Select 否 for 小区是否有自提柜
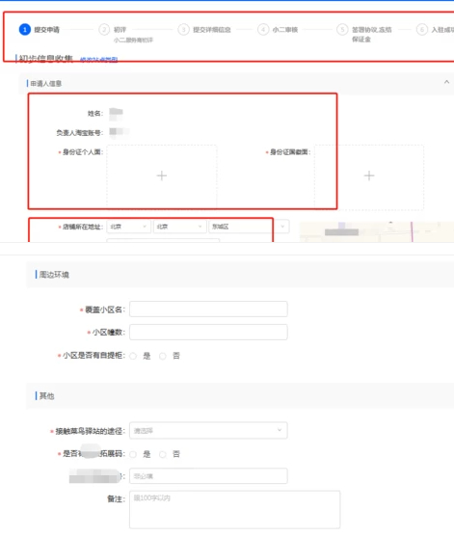Screen dimensions: 454x537 (x=163, y=356)
